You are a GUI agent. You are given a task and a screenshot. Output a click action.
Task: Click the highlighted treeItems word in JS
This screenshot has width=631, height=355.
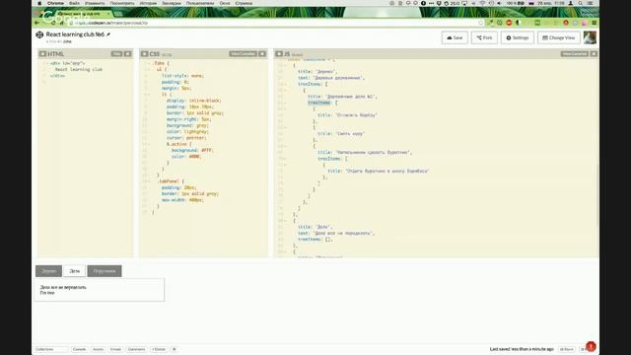click(319, 103)
